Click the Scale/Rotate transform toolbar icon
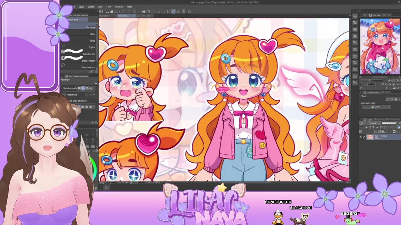The width and height of the screenshot is (401, 225). click(148, 12)
